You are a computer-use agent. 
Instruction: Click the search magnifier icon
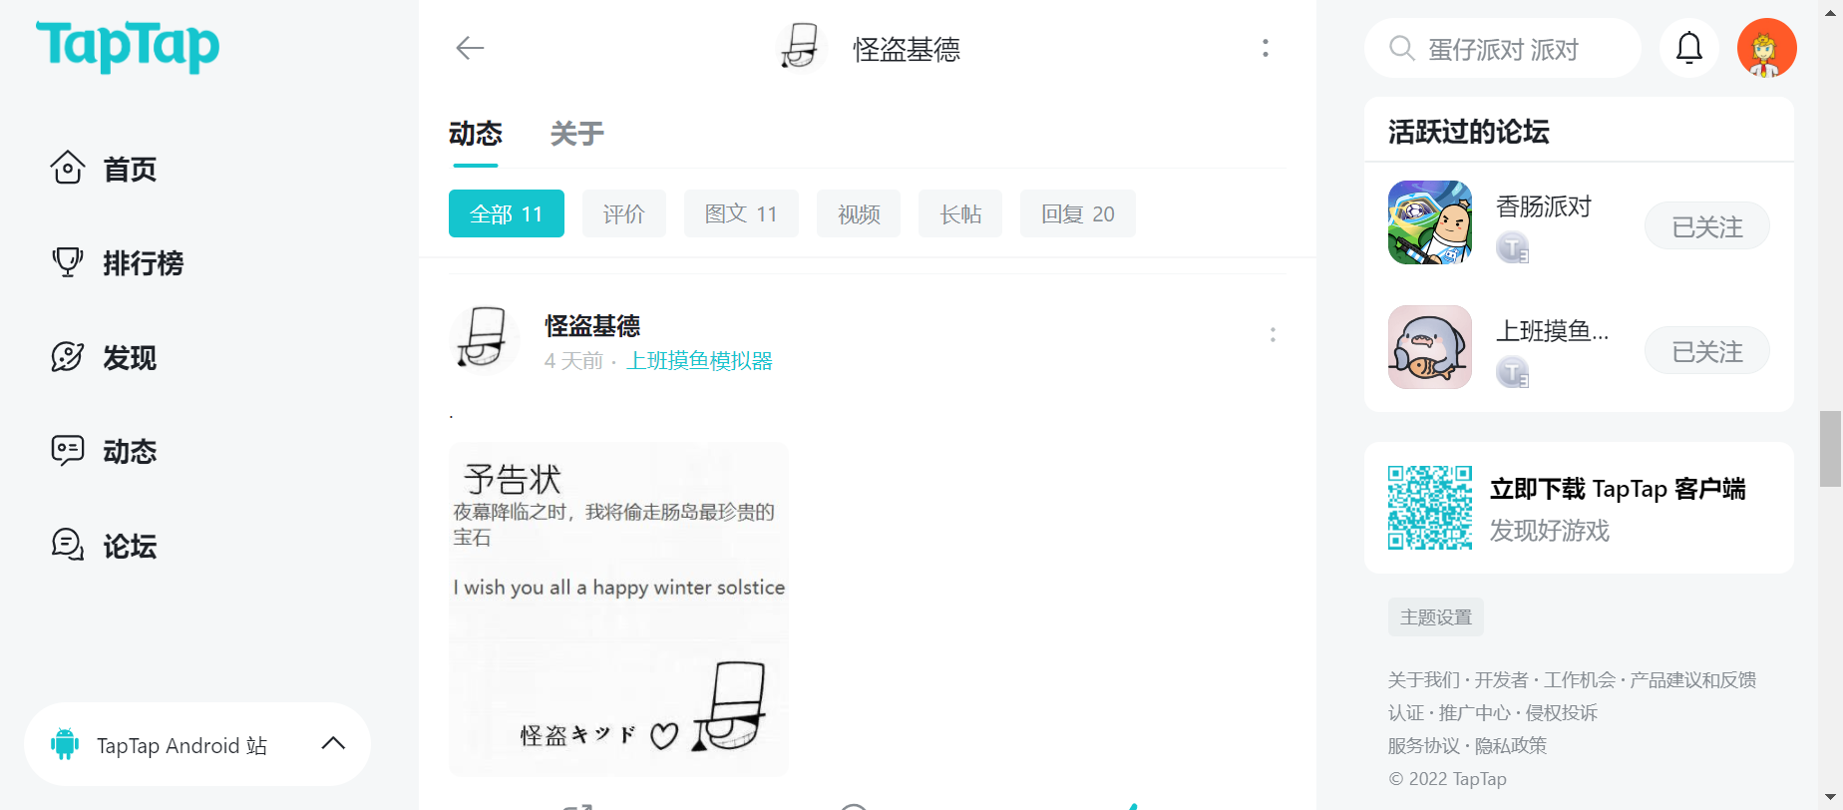point(1401,48)
